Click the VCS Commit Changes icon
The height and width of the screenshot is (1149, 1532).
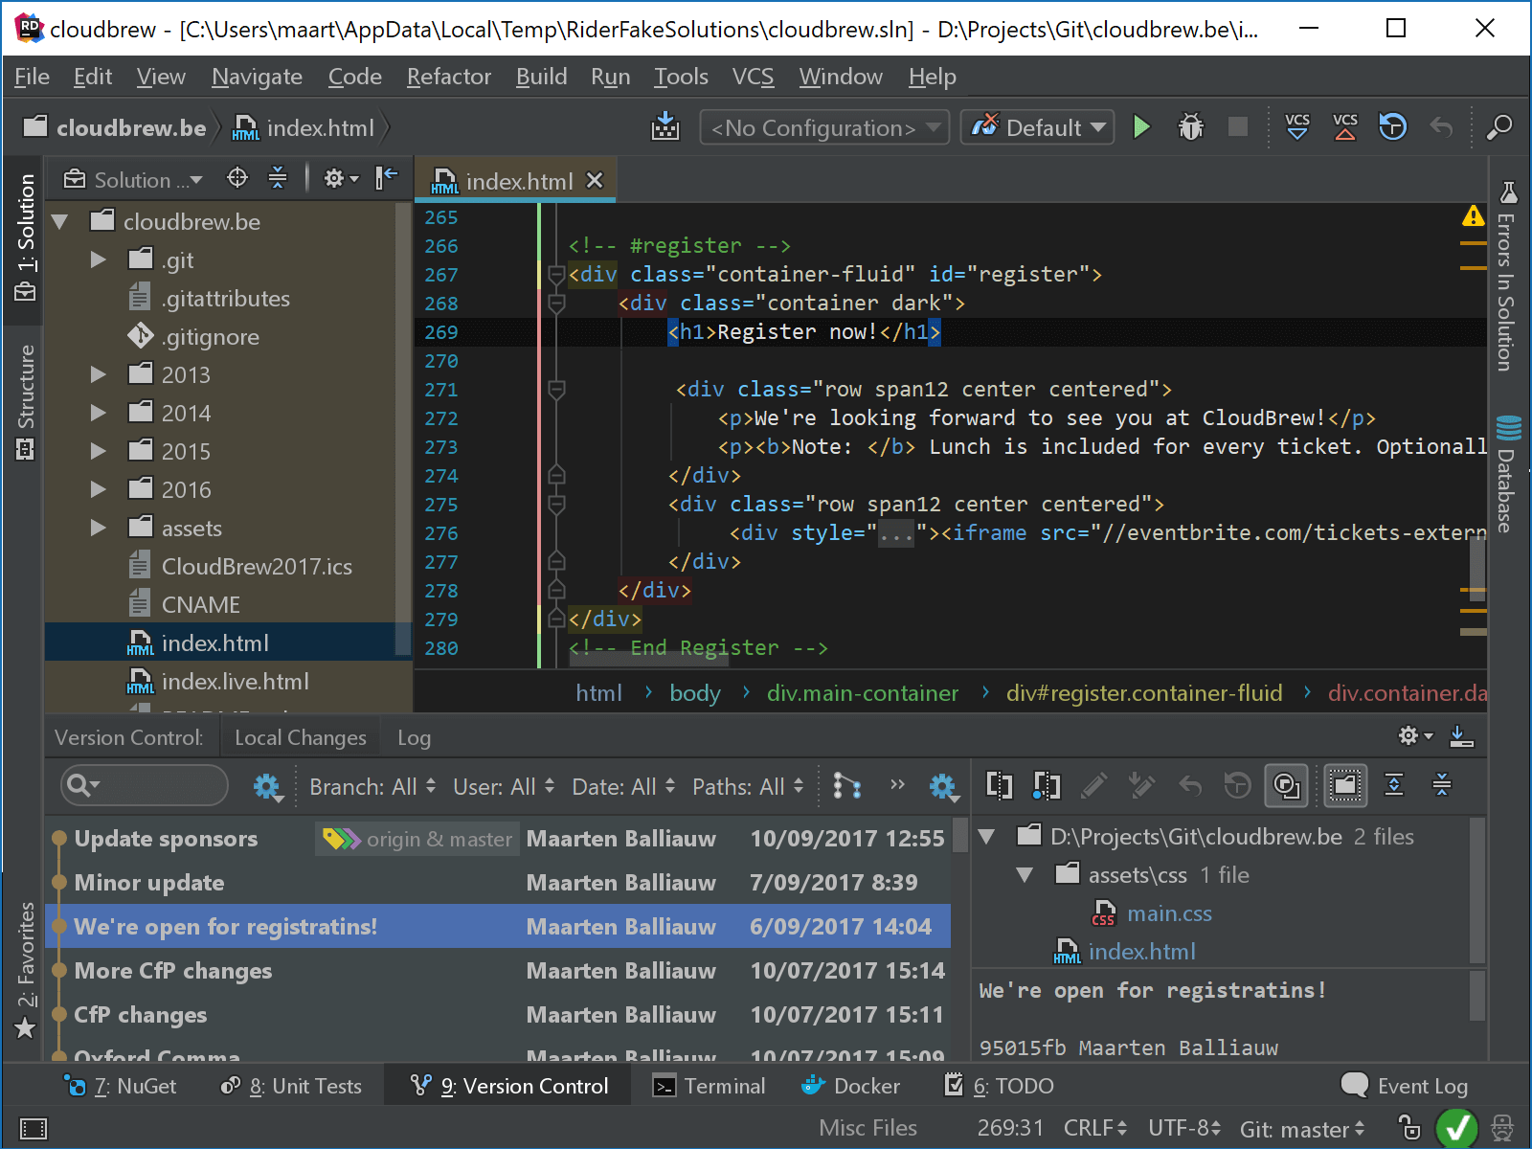[x=1345, y=127]
